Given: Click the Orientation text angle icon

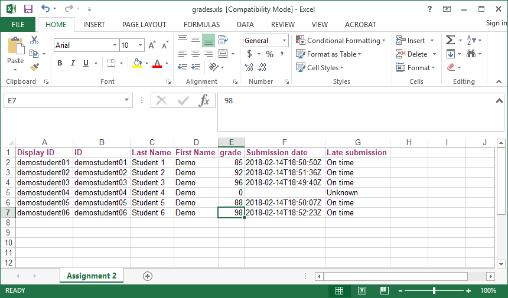Looking at the screenshot, I should pyautogui.click(x=214, y=67).
